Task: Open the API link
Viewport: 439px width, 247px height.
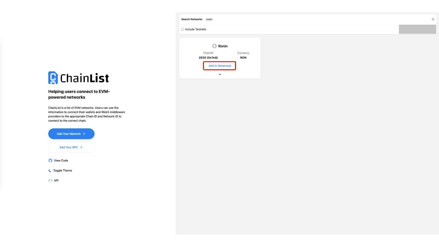Action: (56, 181)
